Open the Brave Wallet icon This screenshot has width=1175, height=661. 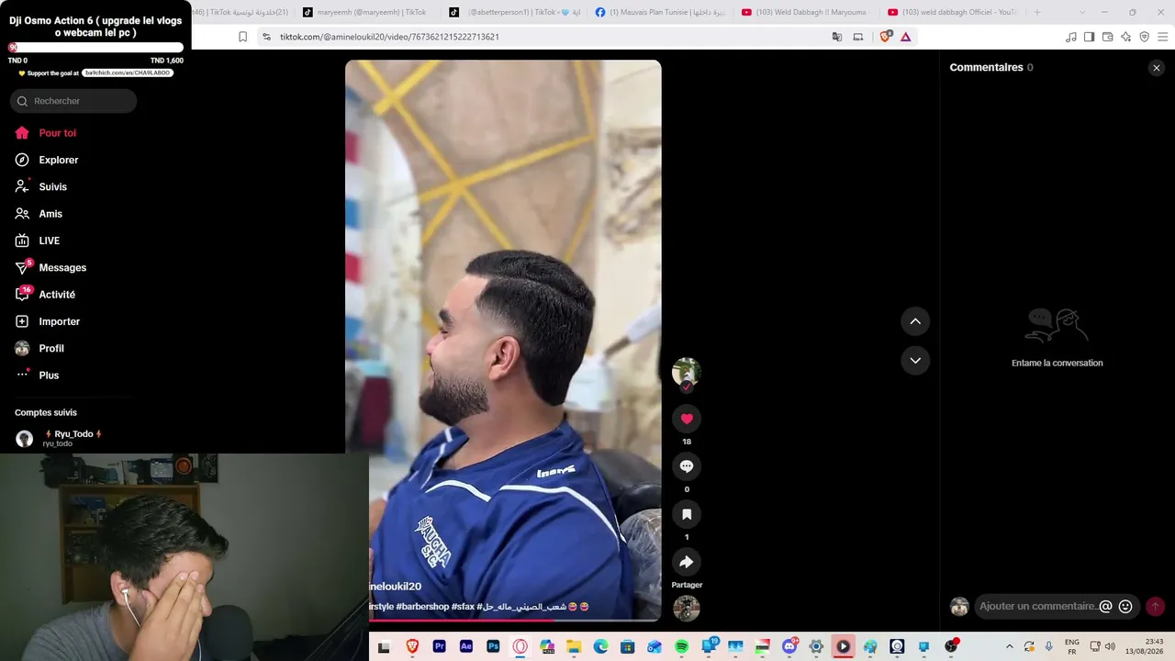[1108, 37]
